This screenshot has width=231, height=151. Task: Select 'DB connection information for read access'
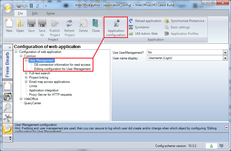pyautogui.click(x=62, y=65)
